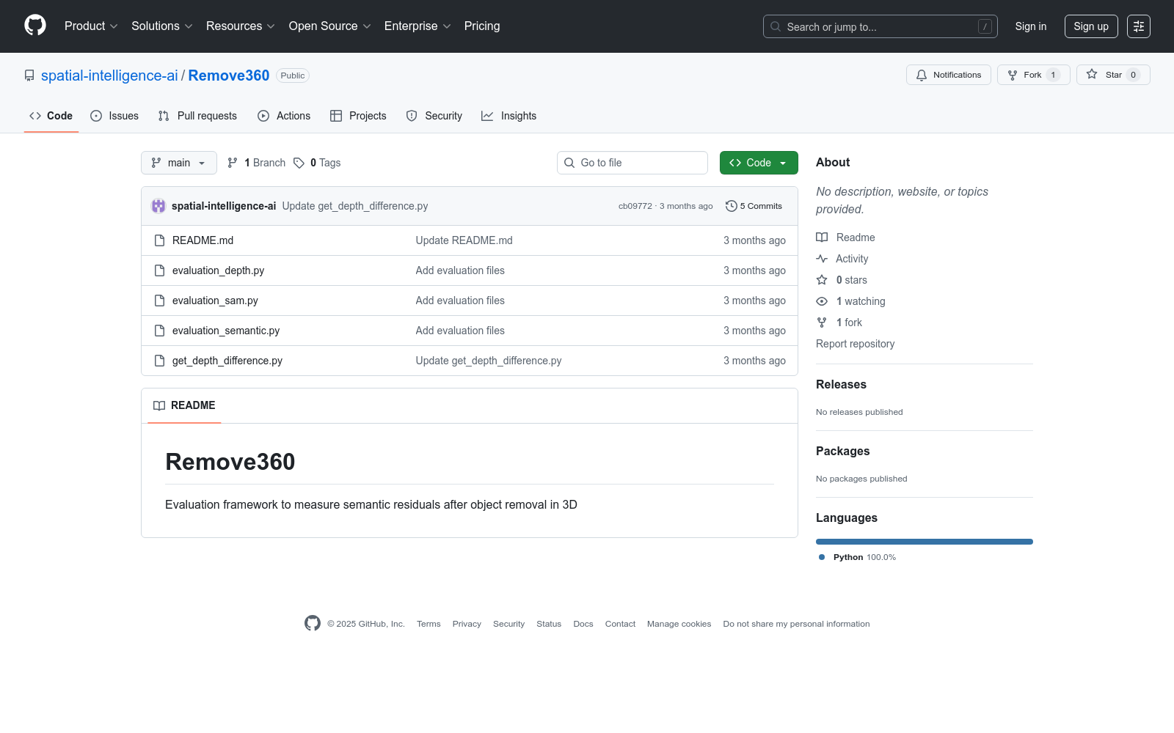Click in the Go to file field
The width and height of the screenshot is (1174, 733).
point(632,163)
